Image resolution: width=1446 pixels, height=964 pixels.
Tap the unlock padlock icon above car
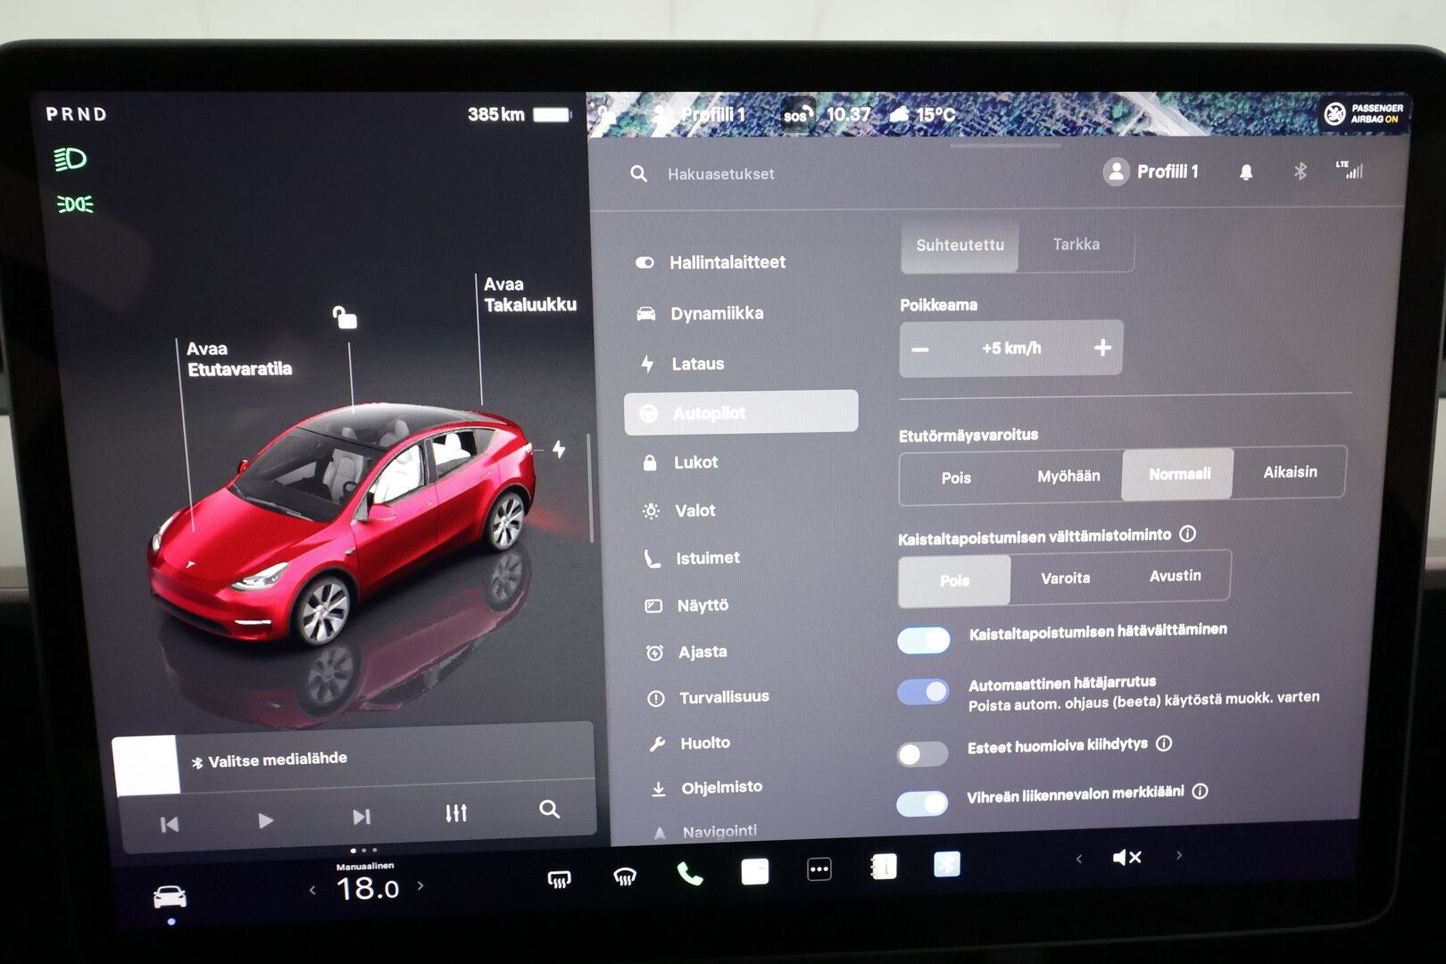click(345, 317)
